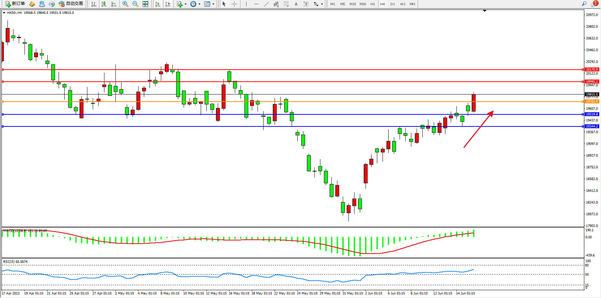Click the New Order (新订单) button

click(x=15, y=4)
